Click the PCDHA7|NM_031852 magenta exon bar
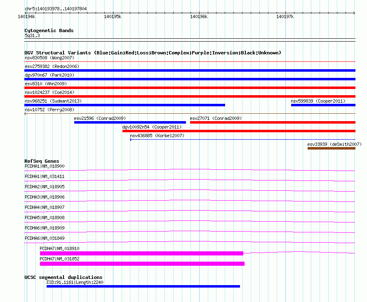This screenshot has width=367, height=302. coord(142,264)
